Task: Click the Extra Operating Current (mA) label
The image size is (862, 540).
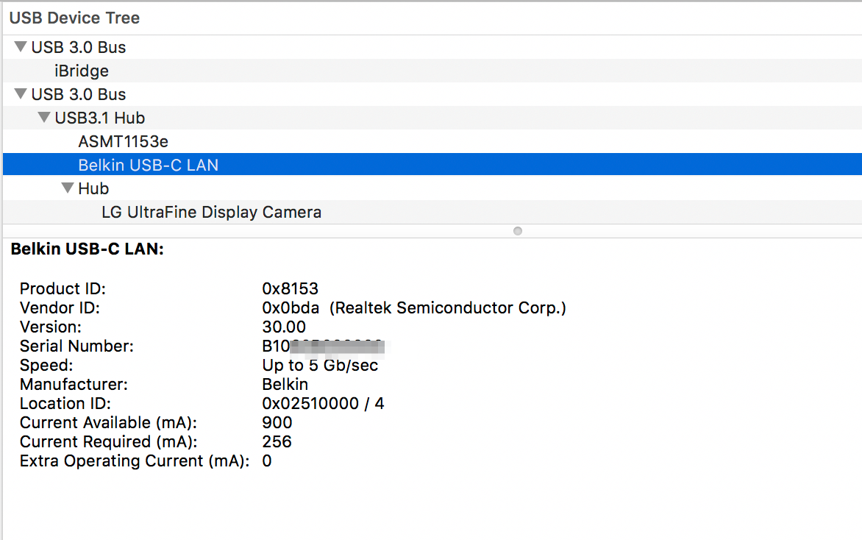Action: 135,461
